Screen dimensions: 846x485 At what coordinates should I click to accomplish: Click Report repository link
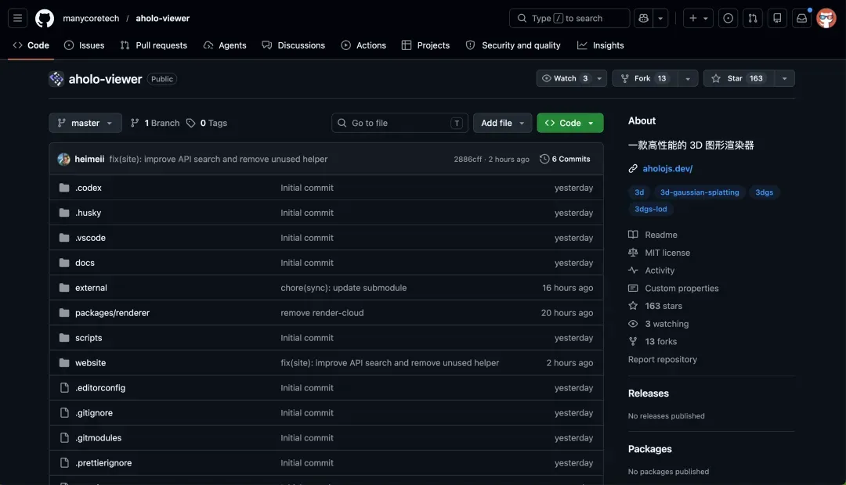663,359
